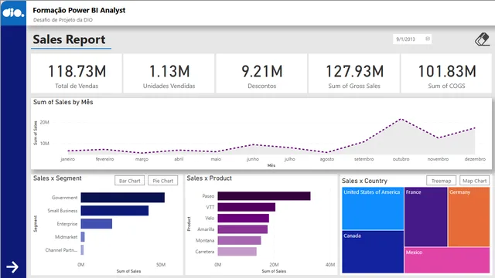Click the agosto axis label
Viewport: 495px width, 278px height.
(327, 159)
